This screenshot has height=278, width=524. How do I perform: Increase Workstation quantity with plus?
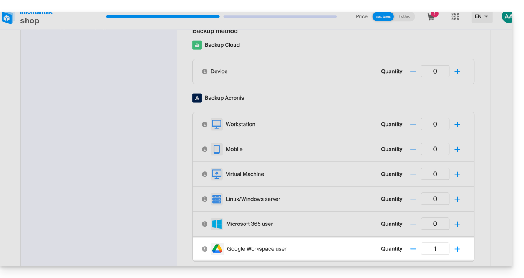pos(457,125)
